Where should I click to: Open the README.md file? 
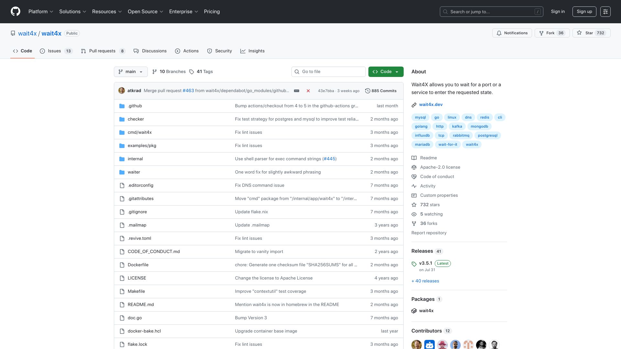coord(141,305)
